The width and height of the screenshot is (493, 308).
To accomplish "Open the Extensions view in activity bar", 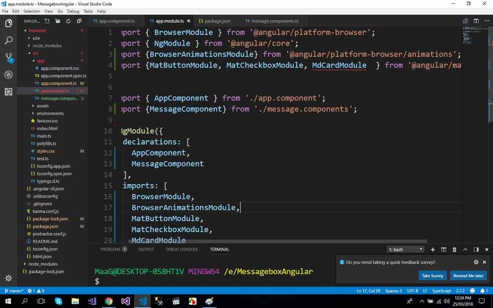I will (9, 91).
